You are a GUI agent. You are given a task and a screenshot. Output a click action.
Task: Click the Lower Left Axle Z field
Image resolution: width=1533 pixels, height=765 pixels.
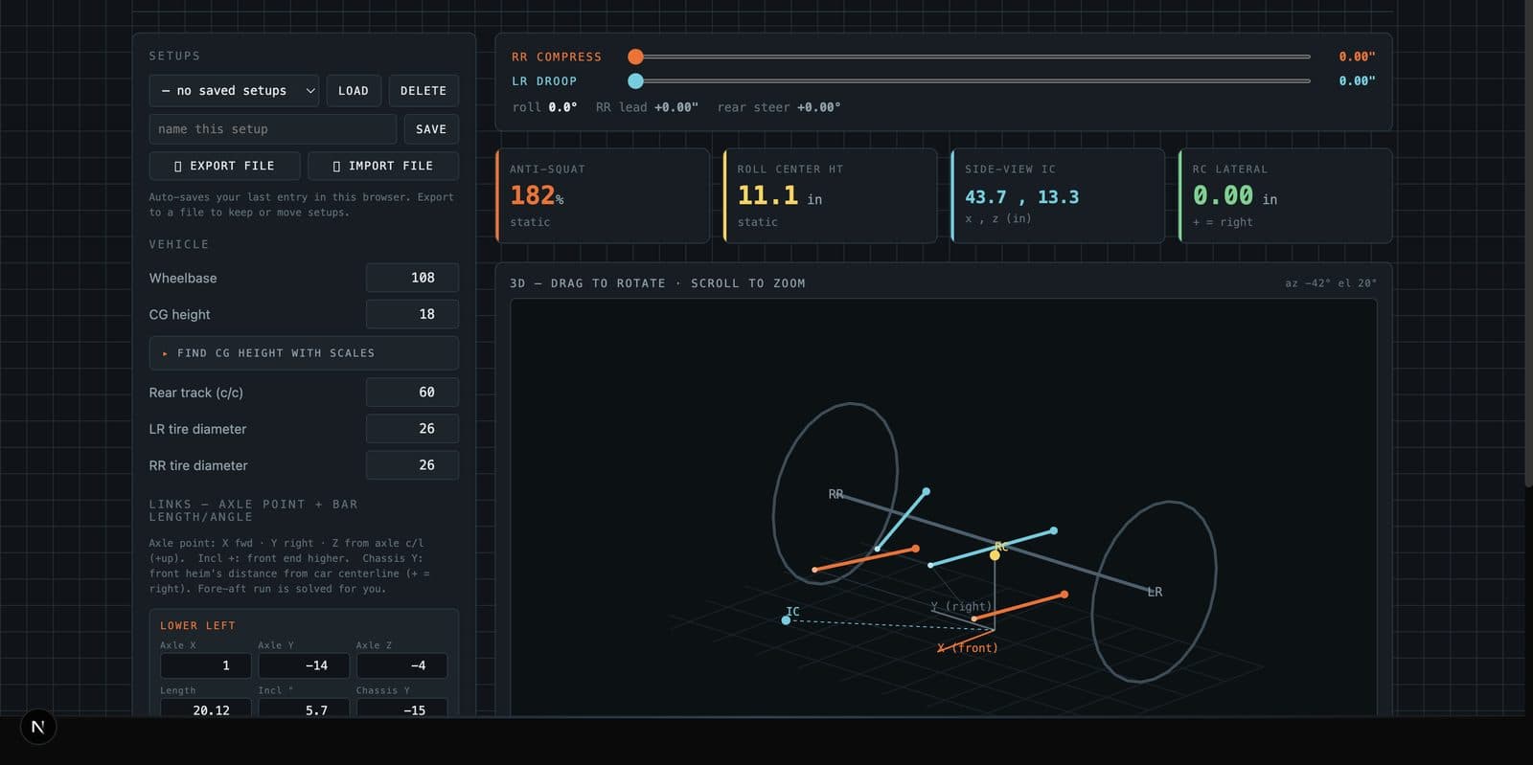click(x=402, y=665)
